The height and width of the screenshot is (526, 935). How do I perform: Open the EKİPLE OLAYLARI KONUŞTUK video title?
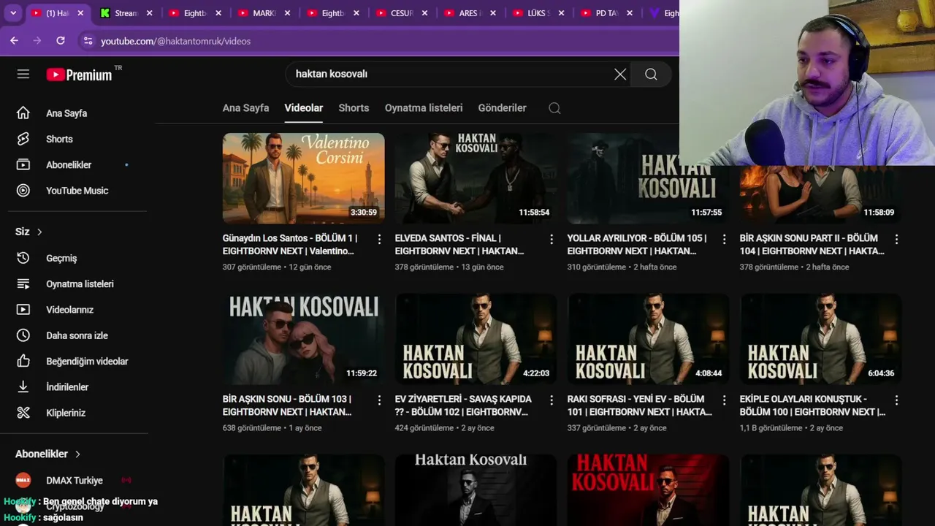pos(812,405)
